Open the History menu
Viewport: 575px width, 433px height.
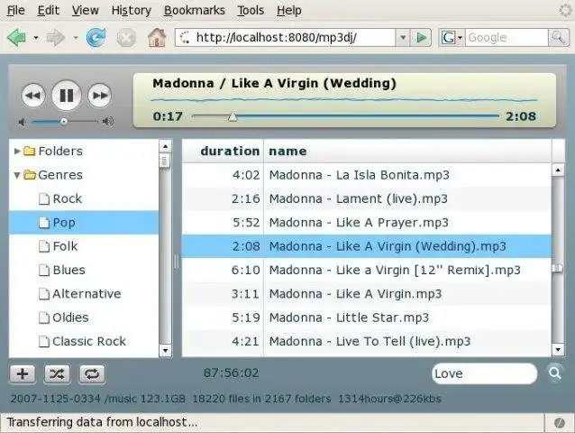[132, 10]
